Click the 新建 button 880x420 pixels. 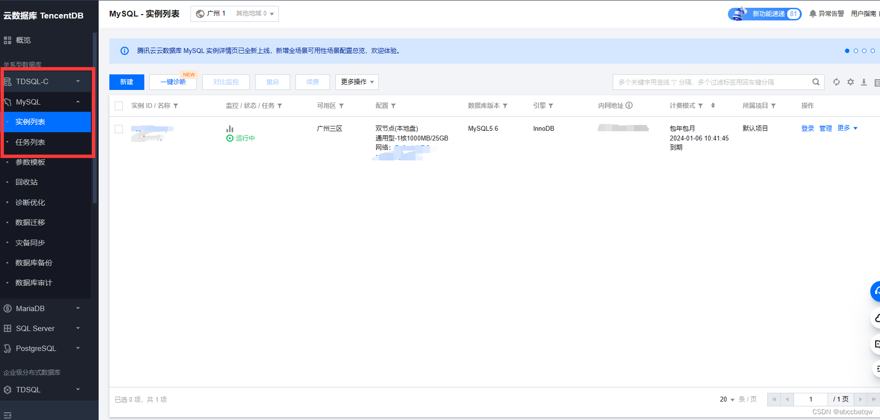pyautogui.click(x=127, y=82)
